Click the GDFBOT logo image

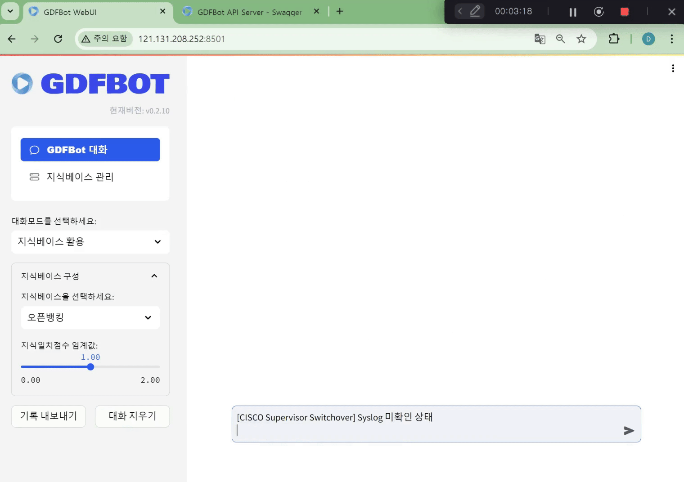click(90, 84)
